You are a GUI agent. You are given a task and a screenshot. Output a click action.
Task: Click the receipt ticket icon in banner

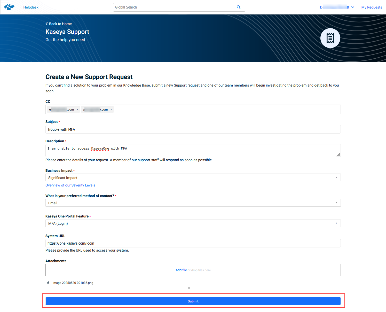pyautogui.click(x=330, y=38)
